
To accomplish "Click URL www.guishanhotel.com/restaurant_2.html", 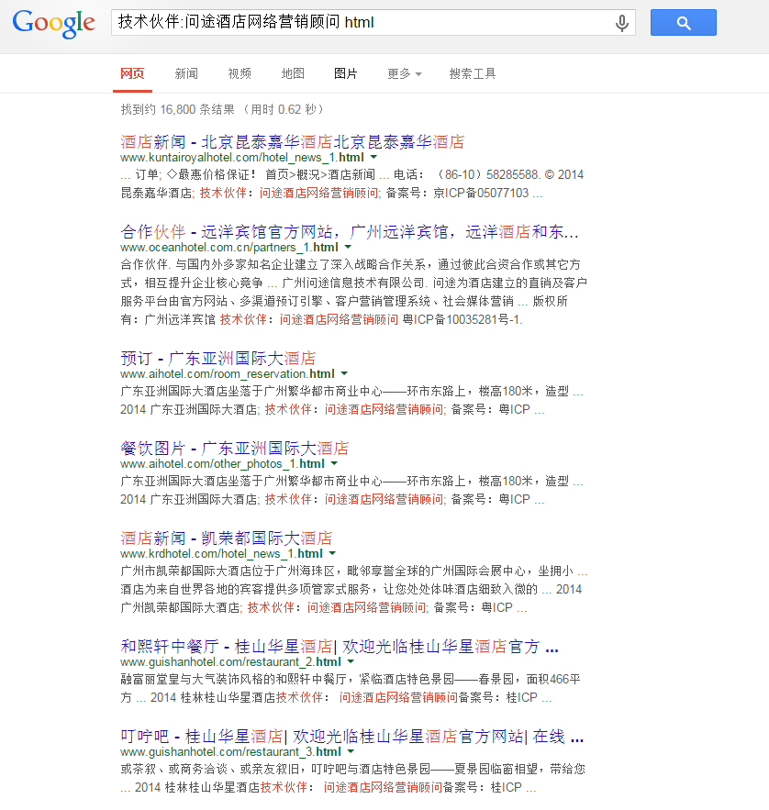I will 231,661.
